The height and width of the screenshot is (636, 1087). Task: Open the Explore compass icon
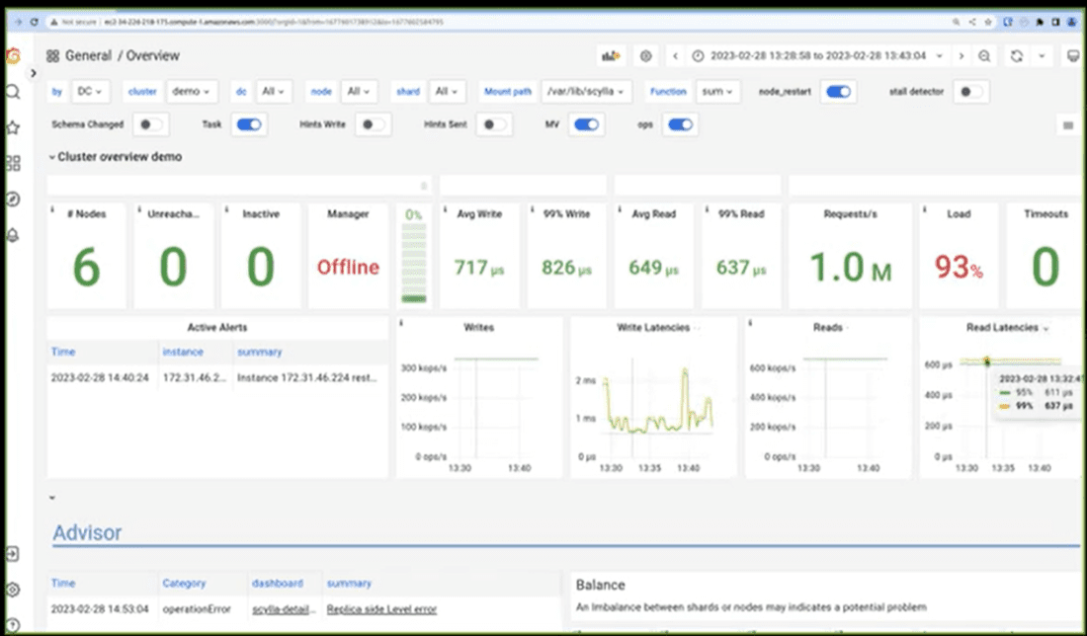click(13, 199)
